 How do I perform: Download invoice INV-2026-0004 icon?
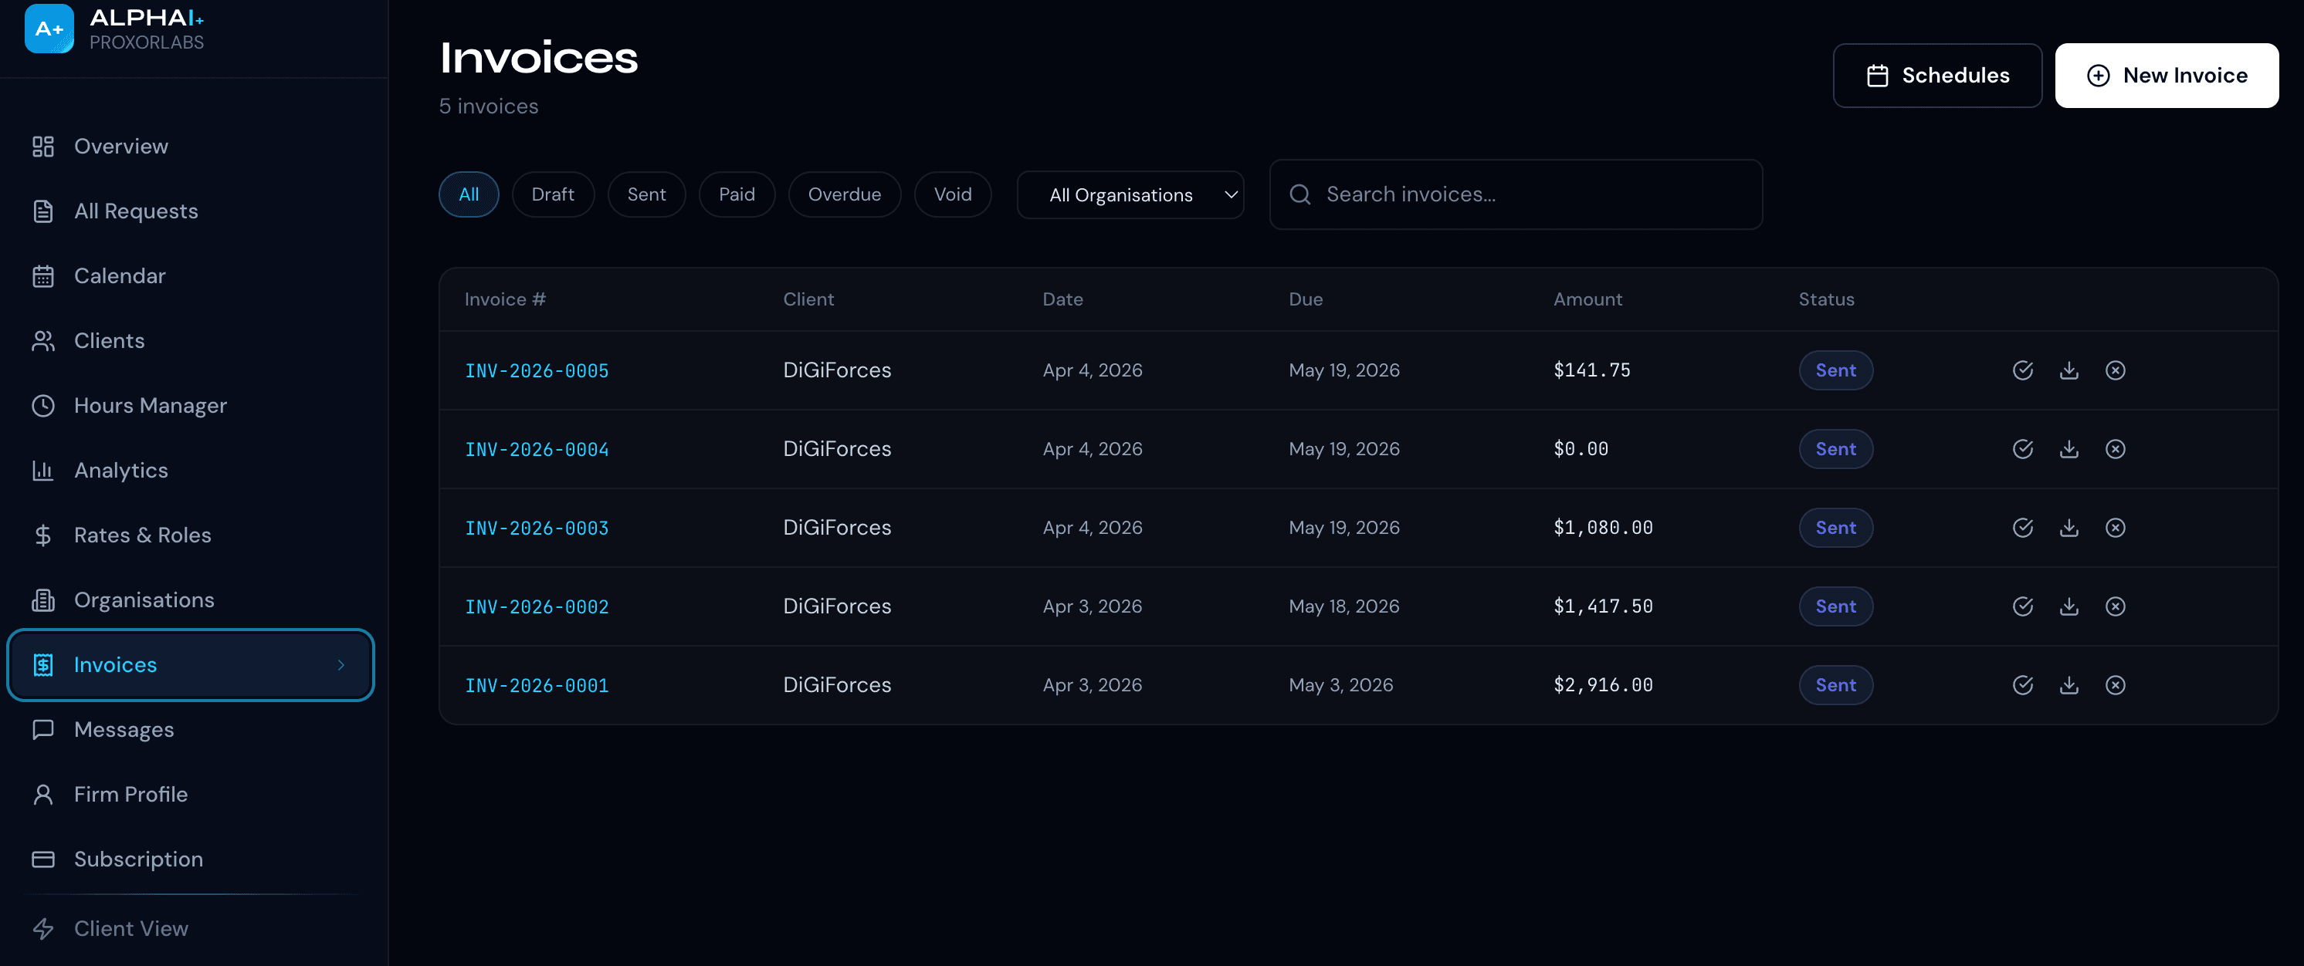tap(2069, 448)
